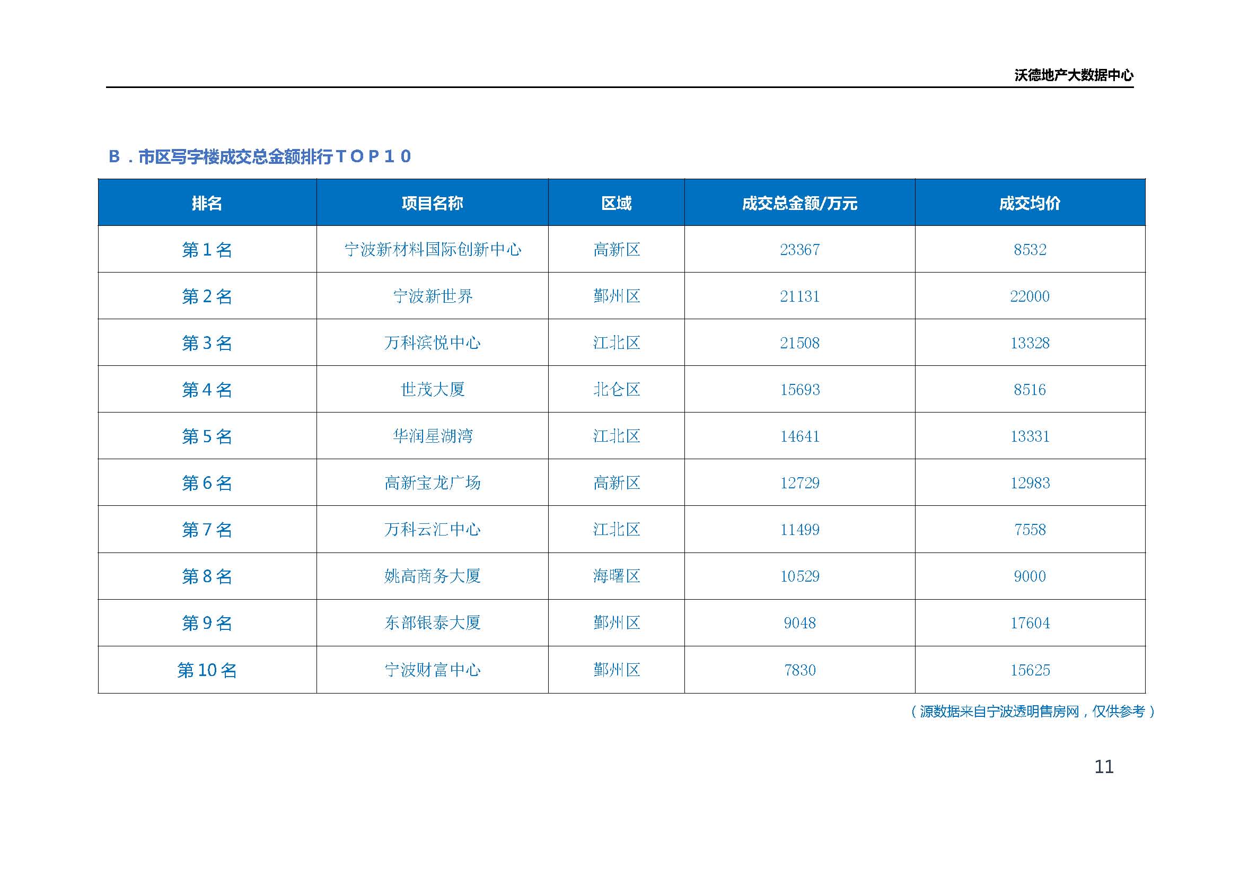The image size is (1240, 877).
Task: Click the section title 市区写字楼成交总金额排行TOP10
Action: (x=260, y=156)
